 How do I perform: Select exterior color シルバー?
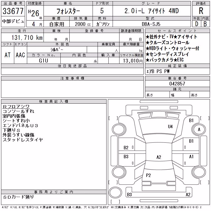click(57, 50)
